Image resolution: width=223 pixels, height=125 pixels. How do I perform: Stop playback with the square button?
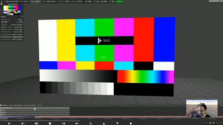[x=50, y=124]
